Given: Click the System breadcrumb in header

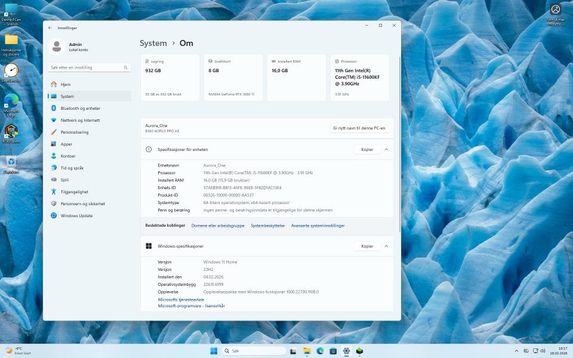Looking at the screenshot, I should point(153,43).
